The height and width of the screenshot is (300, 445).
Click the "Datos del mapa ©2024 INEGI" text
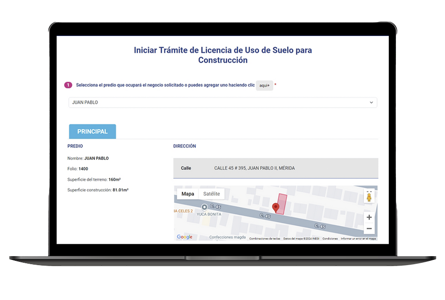click(301, 239)
